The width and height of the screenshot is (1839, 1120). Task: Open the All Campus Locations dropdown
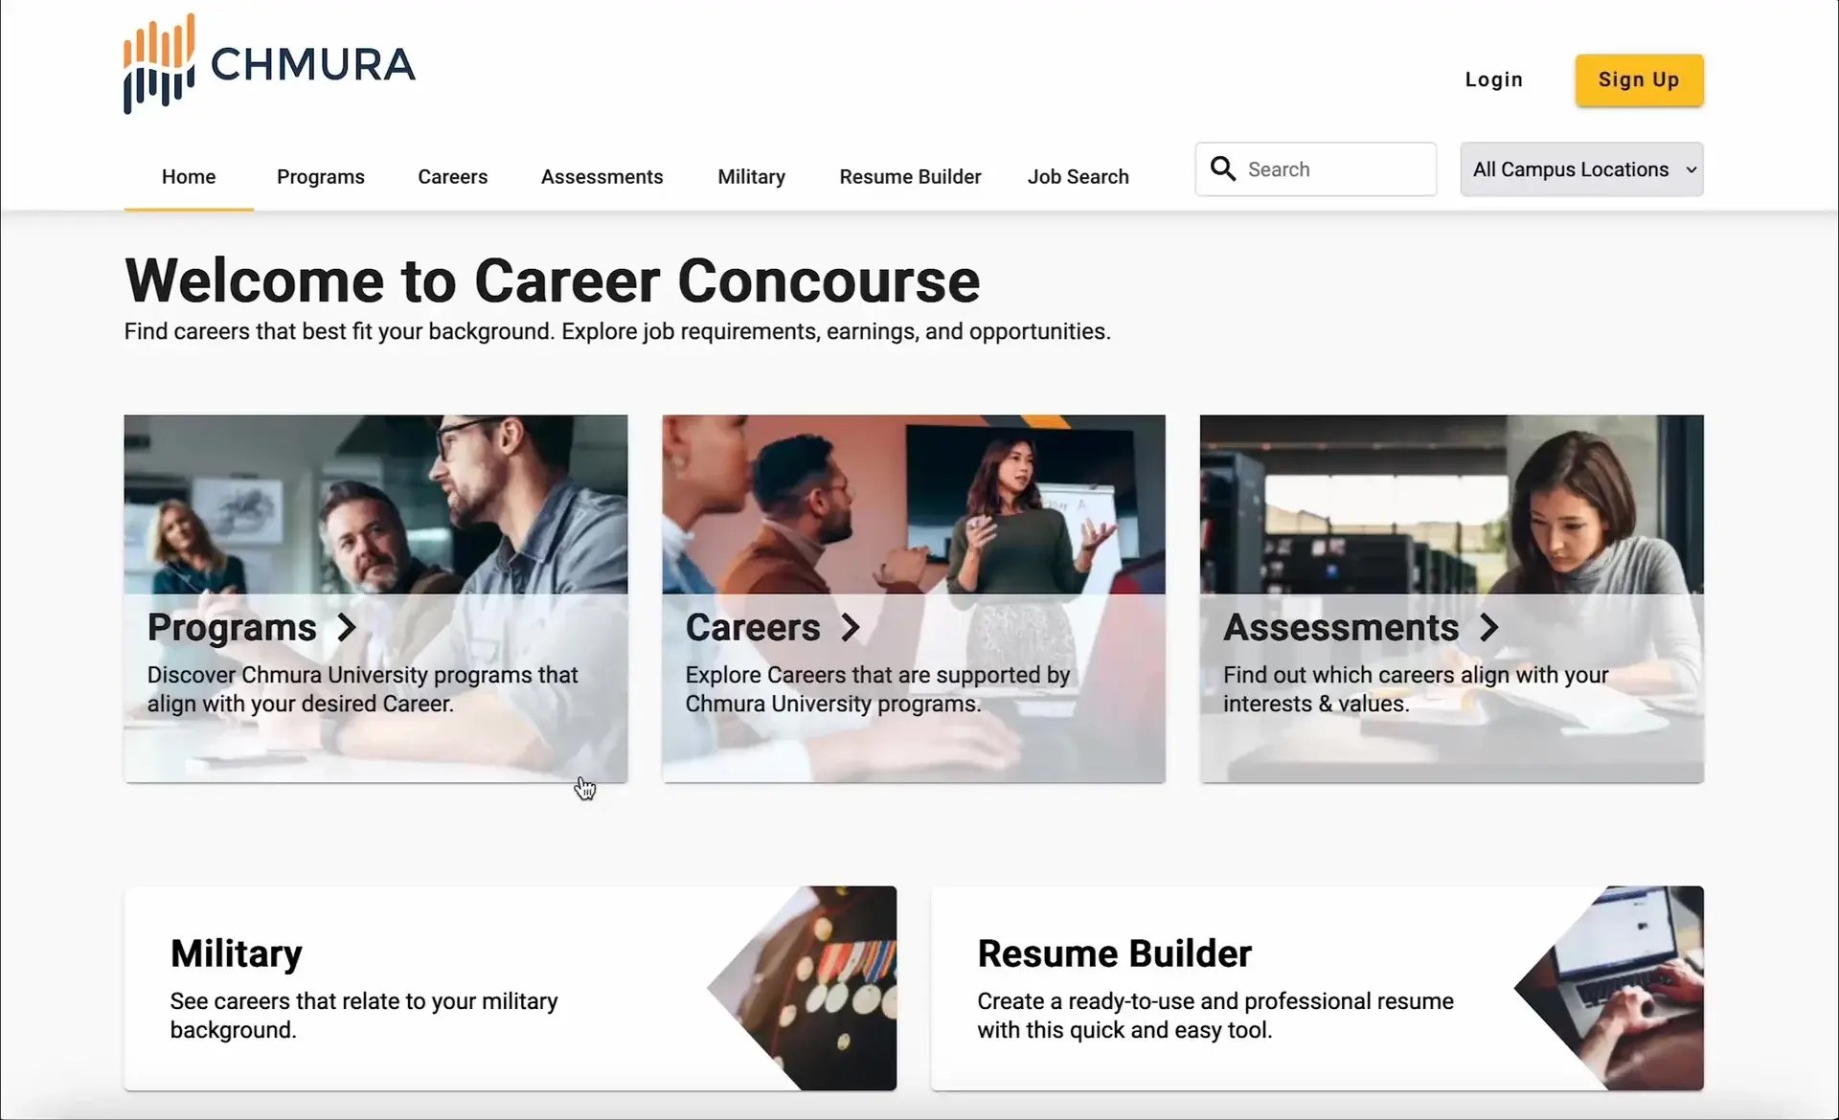1581,169
